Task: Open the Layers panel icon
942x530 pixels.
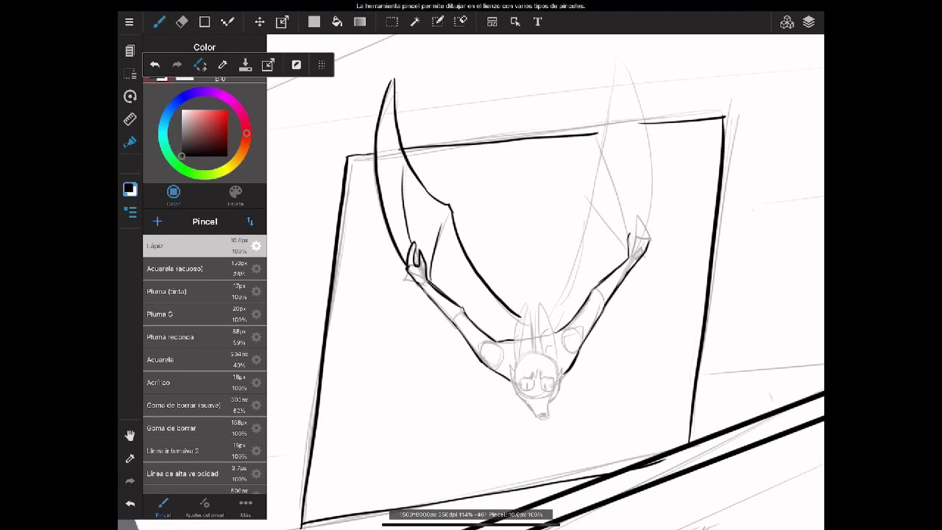Action: pyautogui.click(x=809, y=22)
